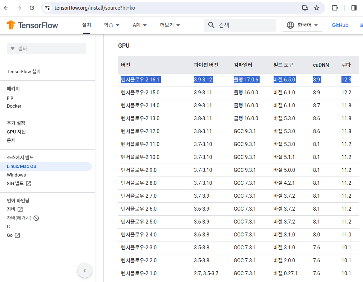Click the deprecated icon beside 자바(레거시)
The height and width of the screenshot is (282, 363).
point(36,218)
